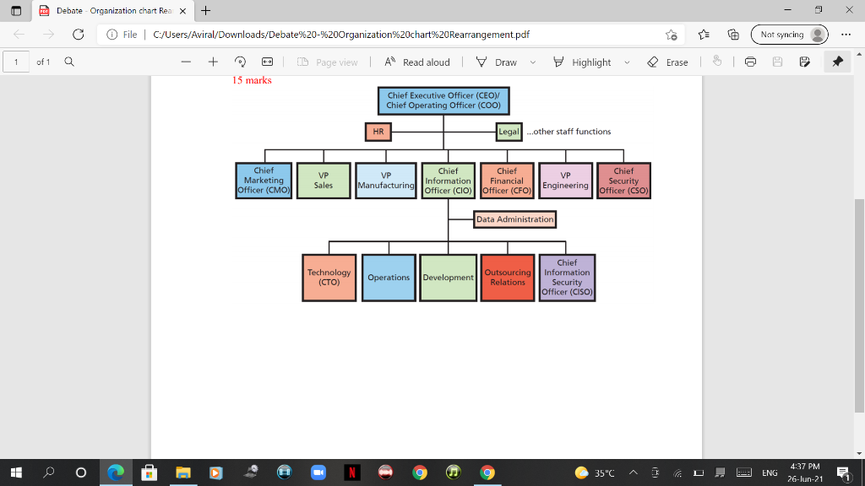Fit the page to width
865x486 pixels.
tap(266, 61)
